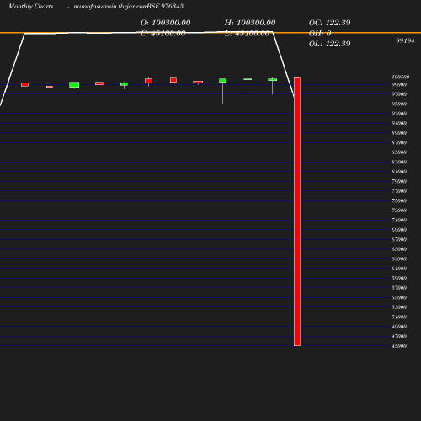The height and width of the screenshot is (421, 421).
Task: Click the 63000 price axis label
Action: click(399, 258)
